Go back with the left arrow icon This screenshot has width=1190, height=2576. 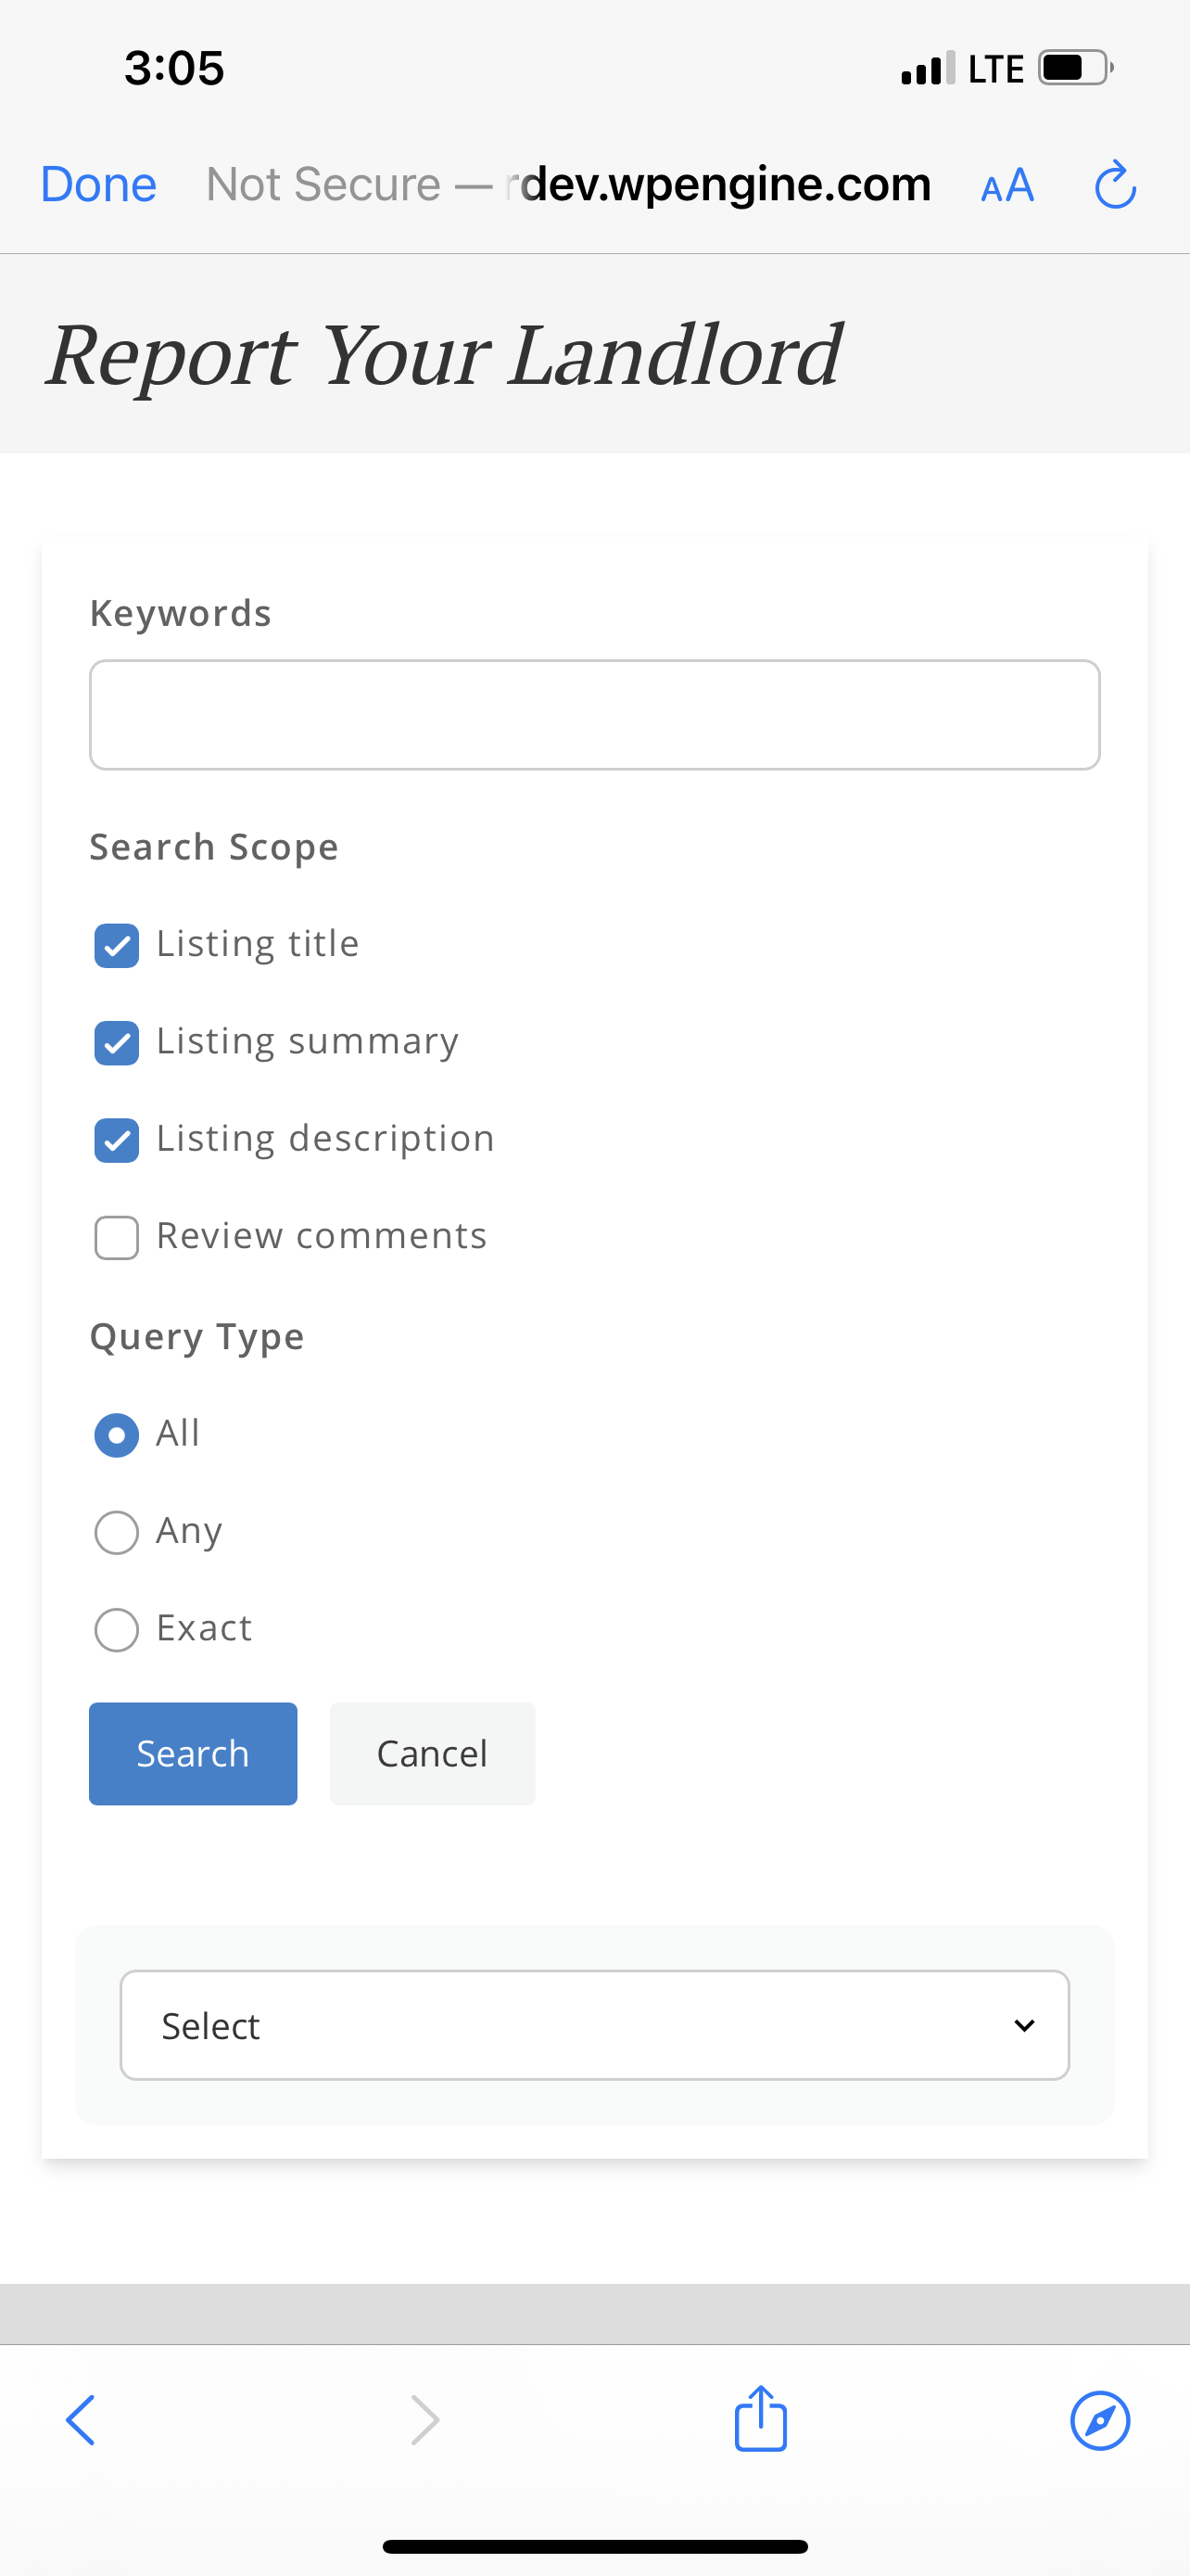(81, 2420)
